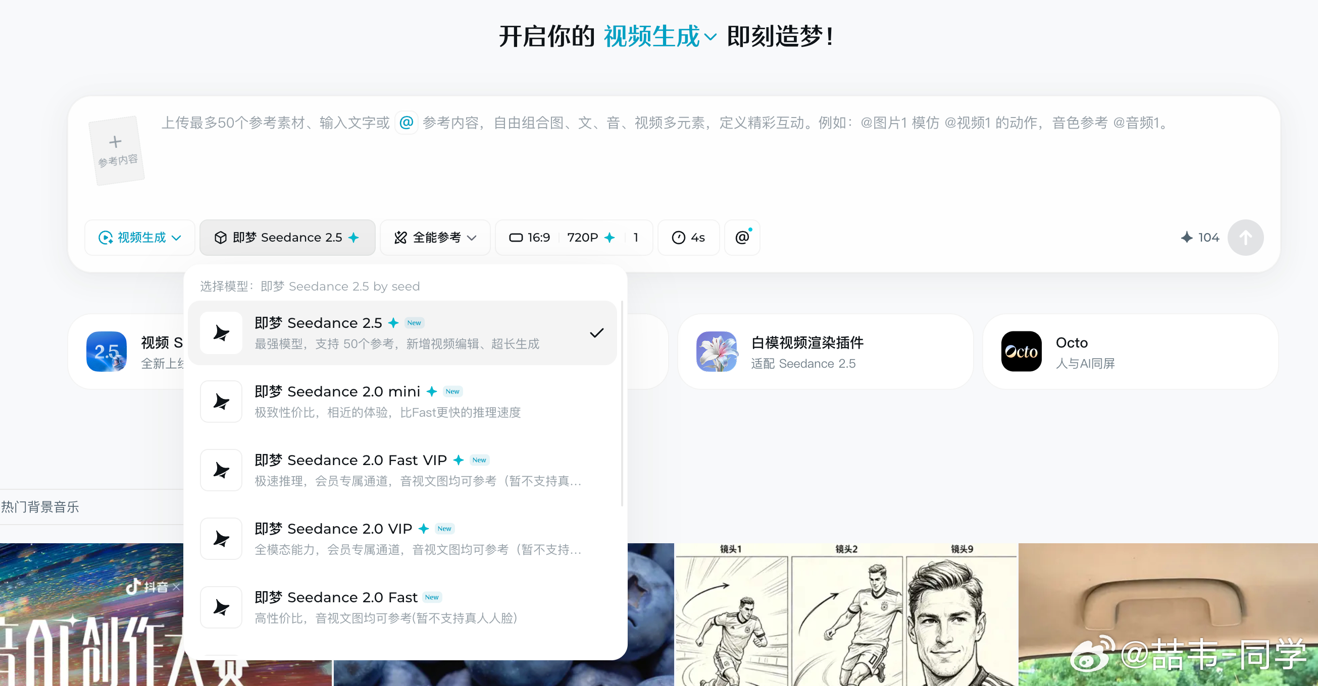Click the 104 credits indicator
The height and width of the screenshot is (686, 1318).
(x=1200, y=238)
